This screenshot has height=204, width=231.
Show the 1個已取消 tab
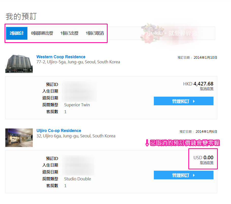pyautogui.click(x=95, y=33)
